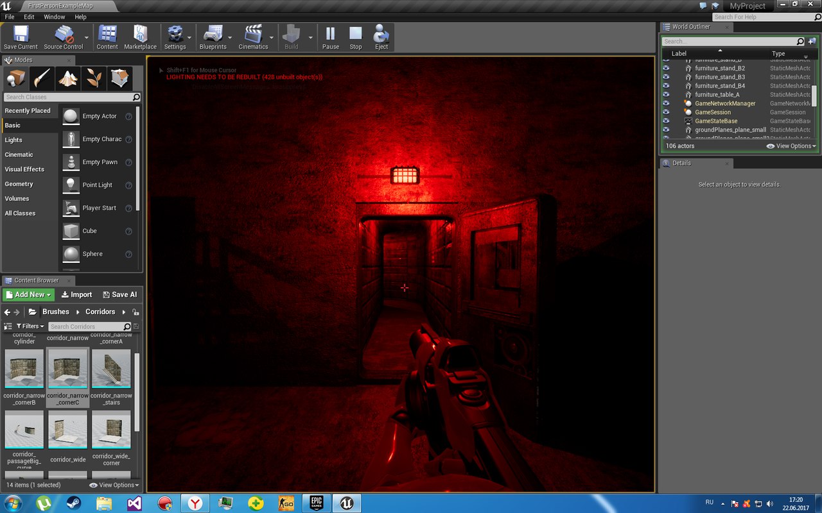Select the corridor_wide_corner asset thumbnail
This screenshot has height=513, width=822.
pyautogui.click(x=111, y=430)
